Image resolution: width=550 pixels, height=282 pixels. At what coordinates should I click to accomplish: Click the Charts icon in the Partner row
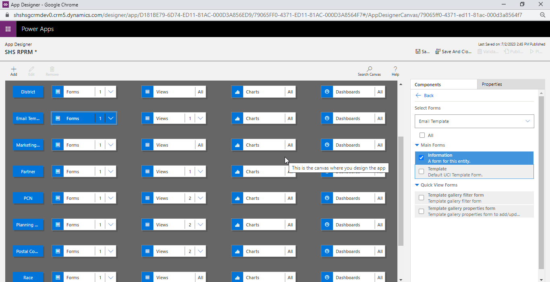[x=237, y=171]
